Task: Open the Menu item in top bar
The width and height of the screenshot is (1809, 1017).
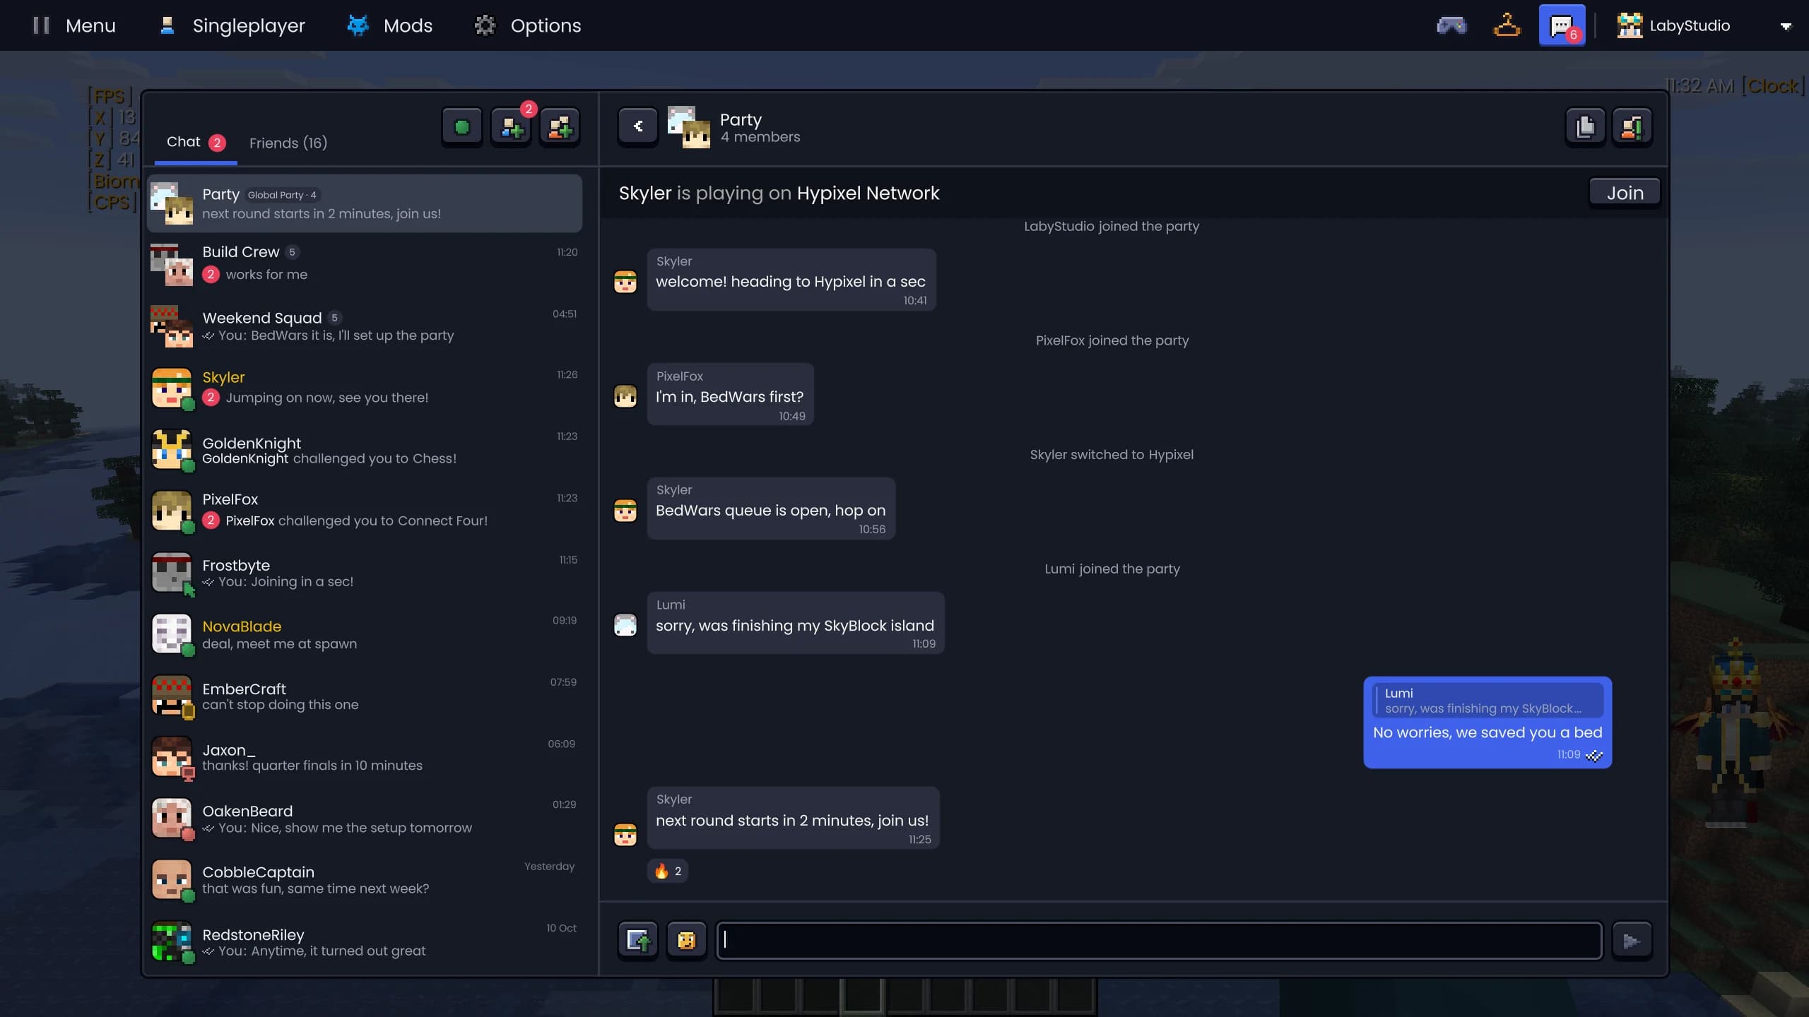Action: coord(74,25)
